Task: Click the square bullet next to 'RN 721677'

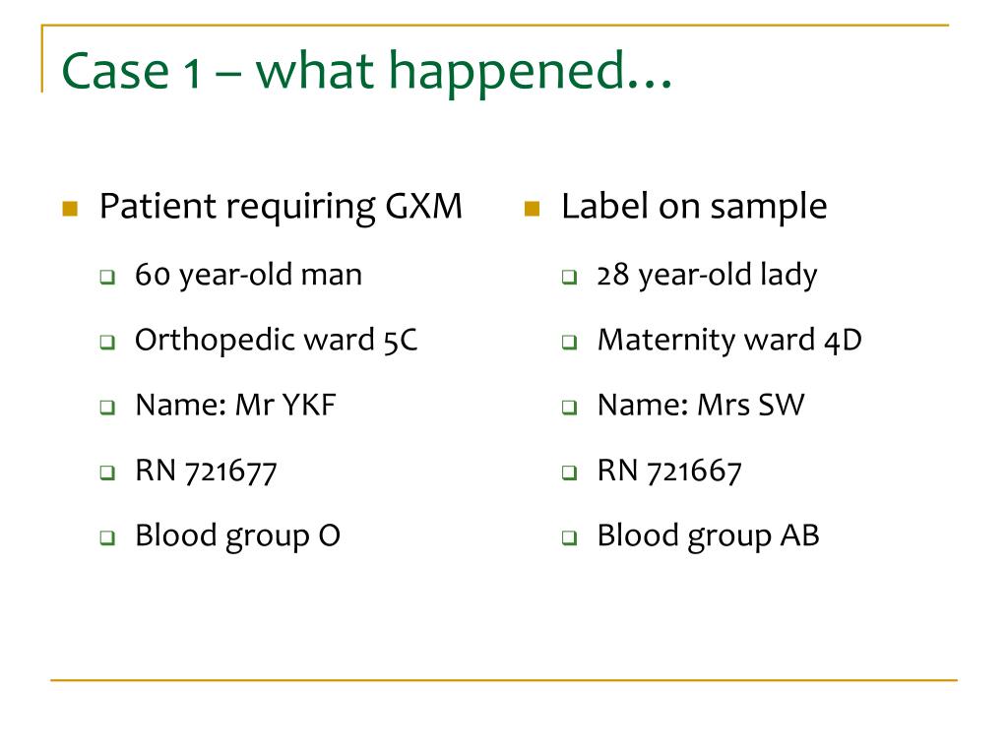Action: click(107, 472)
